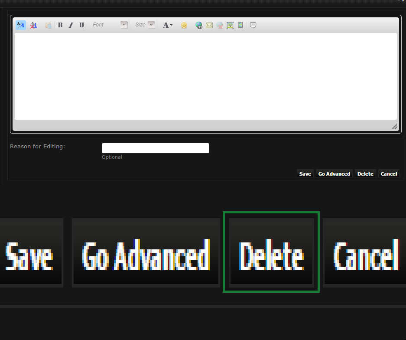The width and height of the screenshot is (406, 340).
Task: Click the Reason for Editing input field
Action: [156, 148]
